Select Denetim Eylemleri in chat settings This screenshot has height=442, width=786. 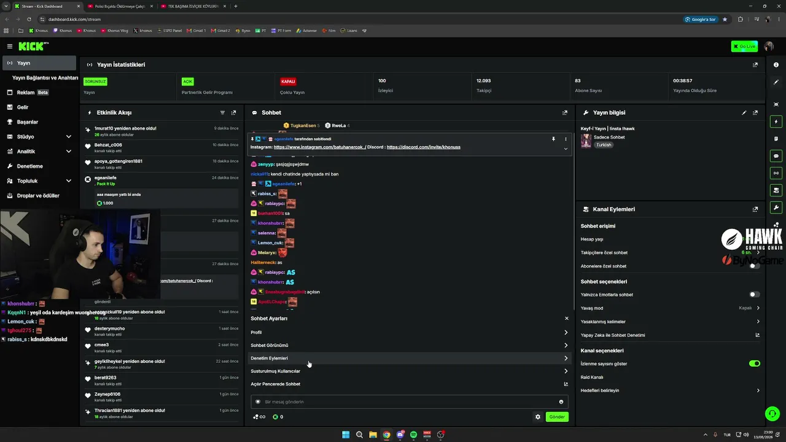pyautogui.click(x=410, y=358)
